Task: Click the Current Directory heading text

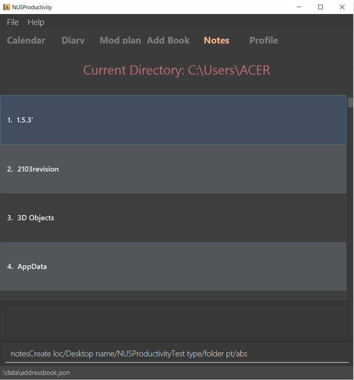Action: [176, 70]
